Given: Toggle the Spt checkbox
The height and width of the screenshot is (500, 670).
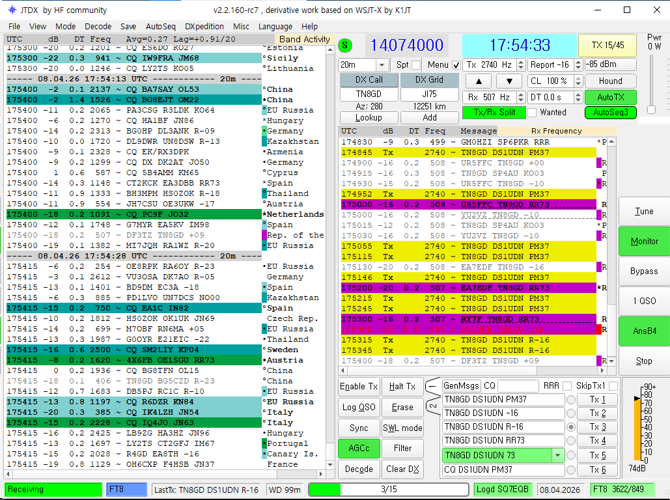Looking at the screenshot, I should point(416,65).
